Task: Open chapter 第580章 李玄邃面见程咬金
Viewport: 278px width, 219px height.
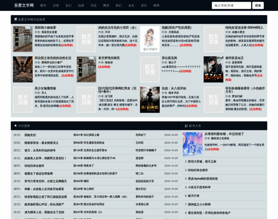Action: click(x=89, y=143)
